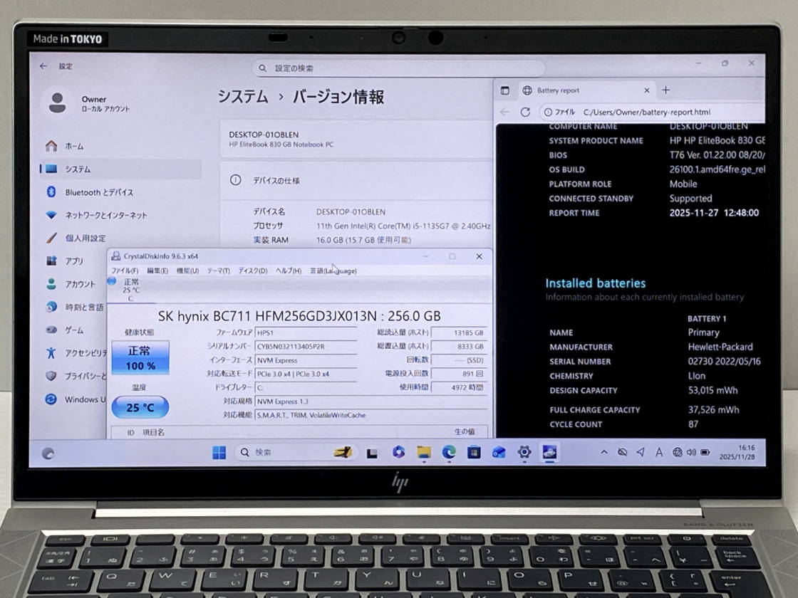Click the システム breadcrumb link

click(x=243, y=97)
